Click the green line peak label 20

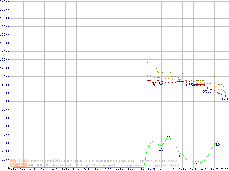(168, 138)
